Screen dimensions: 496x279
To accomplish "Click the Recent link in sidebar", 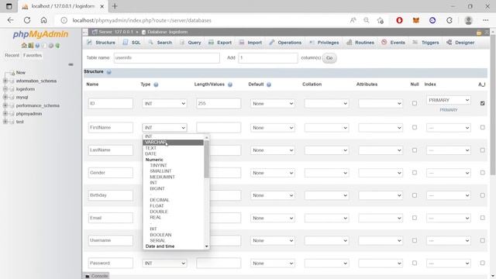I will pyautogui.click(x=12, y=55).
